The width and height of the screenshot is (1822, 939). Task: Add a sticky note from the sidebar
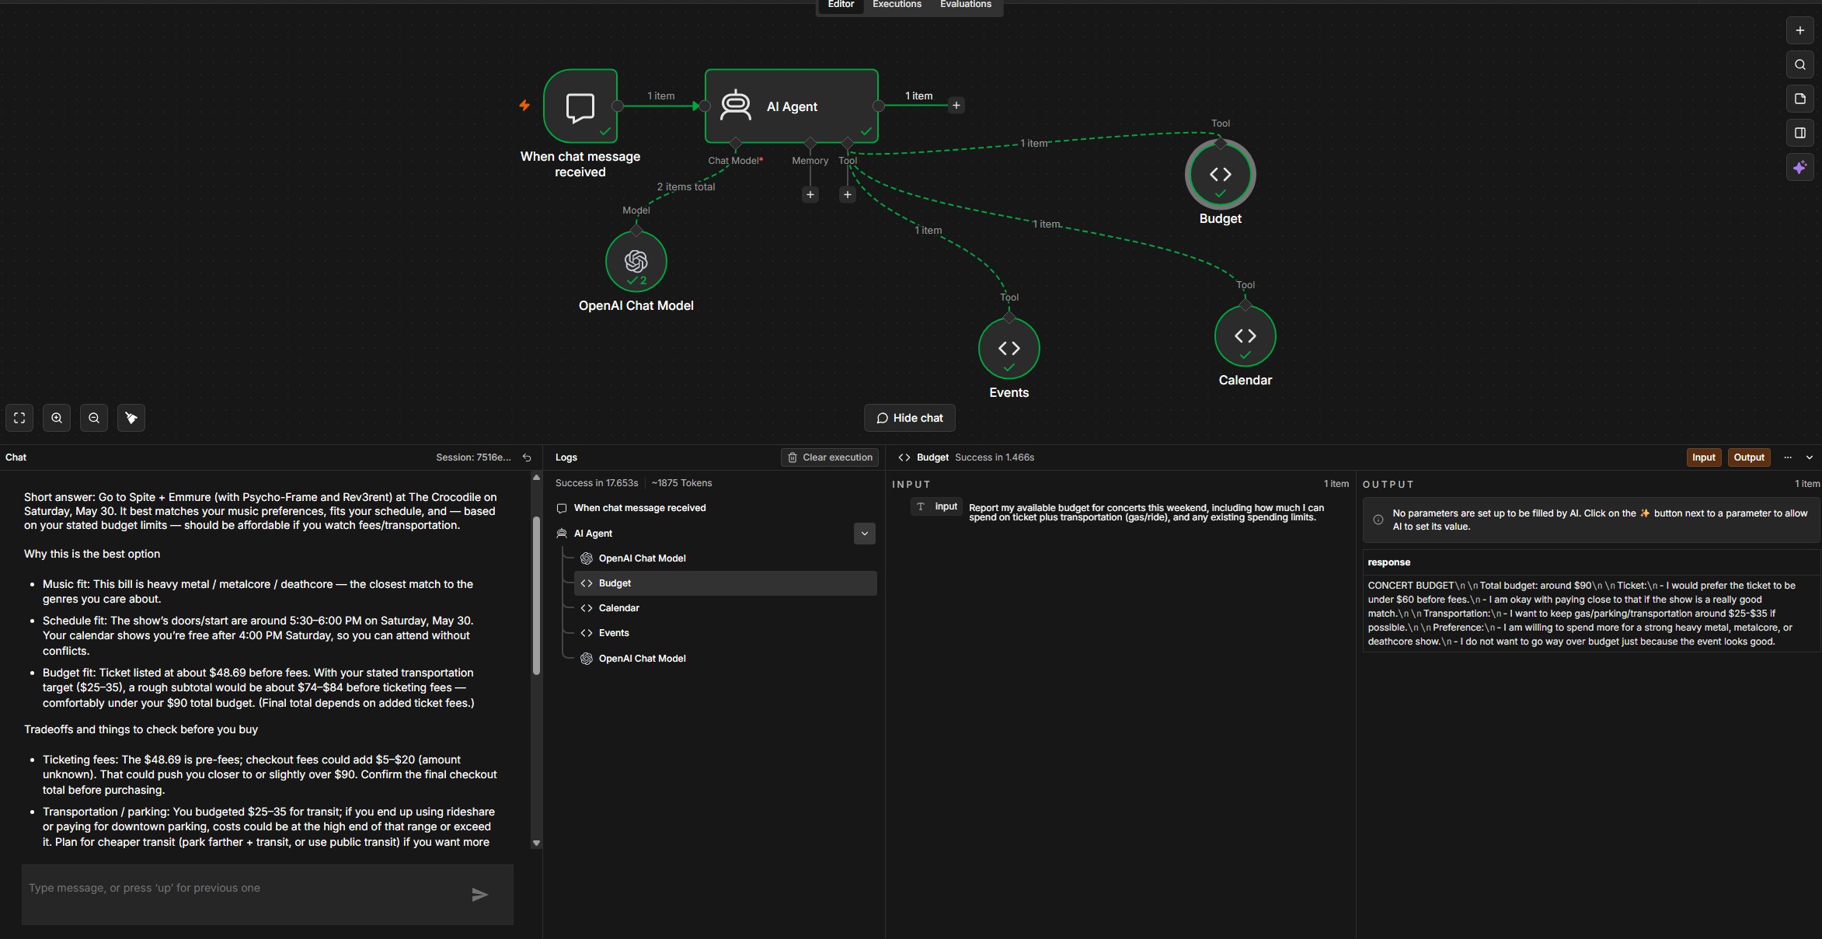pyautogui.click(x=1799, y=99)
